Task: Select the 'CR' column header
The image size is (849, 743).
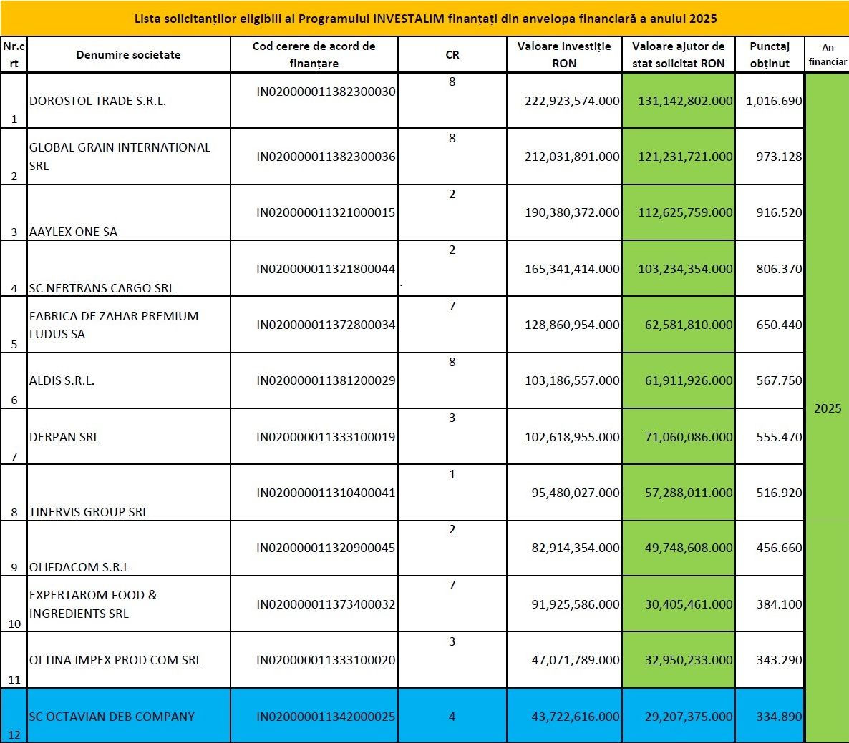Action: tap(452, 55)
